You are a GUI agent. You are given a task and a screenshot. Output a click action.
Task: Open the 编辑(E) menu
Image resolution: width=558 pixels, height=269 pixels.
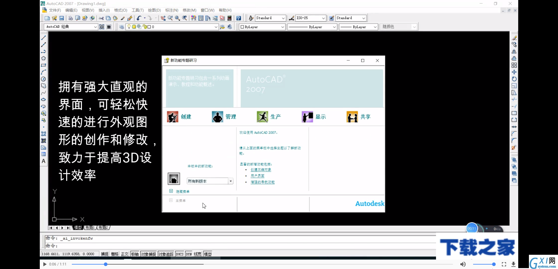(x=71, y=10)
